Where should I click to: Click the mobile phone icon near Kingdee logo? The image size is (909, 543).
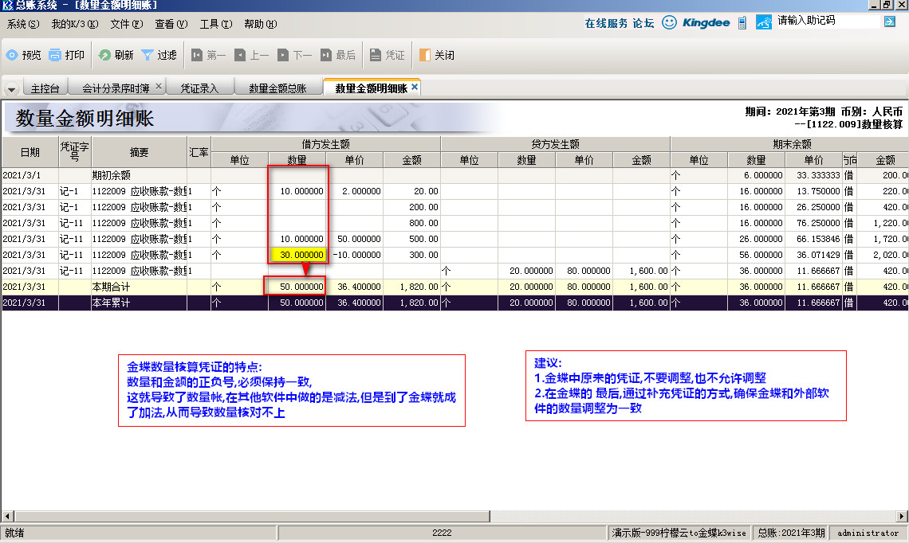point(742,22)
